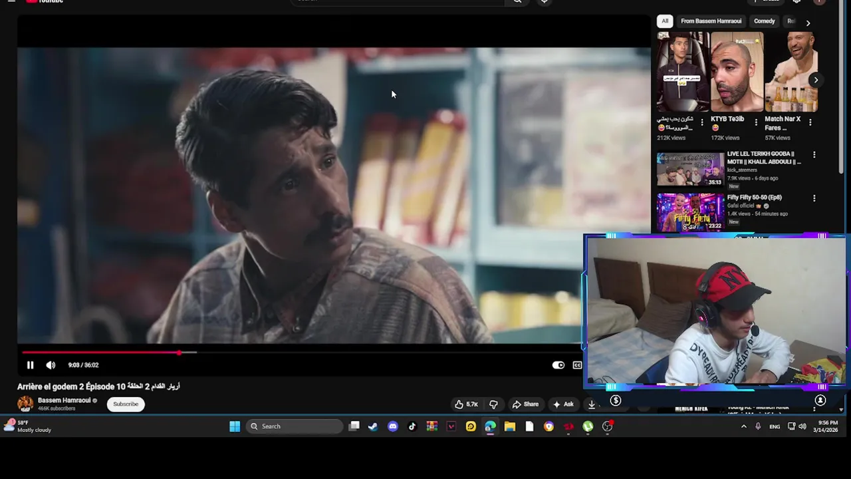Click the scrubber dot on the timeline
Image resolution: width=851 pixels, height=479 pixels.
click(x=179, y=353)
